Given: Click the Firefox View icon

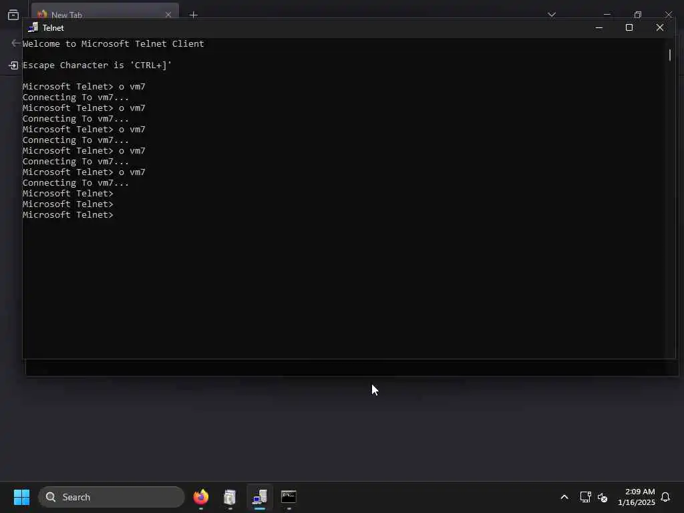Looking at the screenshot, I should pos(13,15).
